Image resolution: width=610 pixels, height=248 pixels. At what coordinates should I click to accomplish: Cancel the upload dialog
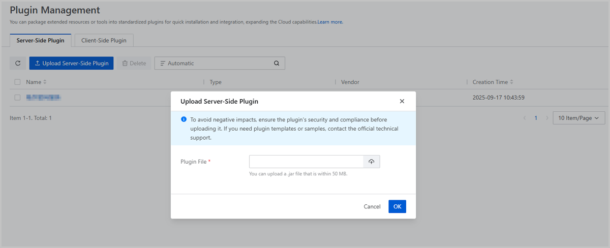[x=372, y=206]
